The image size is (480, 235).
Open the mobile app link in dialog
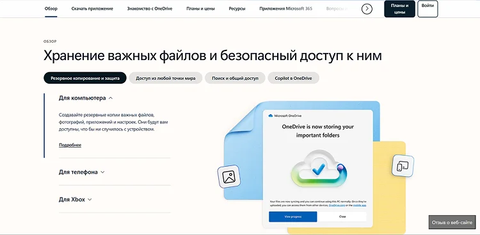point(360,206)
